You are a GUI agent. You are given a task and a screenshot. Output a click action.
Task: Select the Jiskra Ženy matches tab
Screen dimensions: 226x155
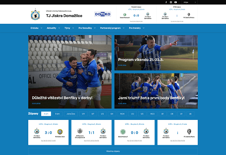click(71, 114)
